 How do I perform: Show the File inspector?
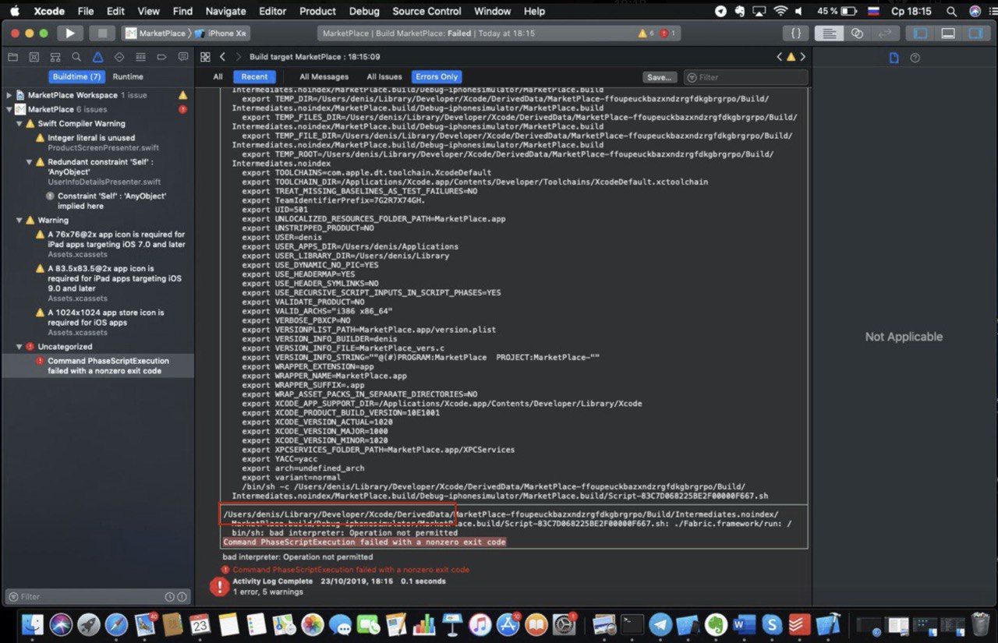pyautogui.click(x=894, y=58)
